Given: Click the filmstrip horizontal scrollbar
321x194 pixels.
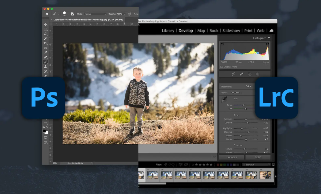Looking at the screenshot, I should (x=152, y=183).
